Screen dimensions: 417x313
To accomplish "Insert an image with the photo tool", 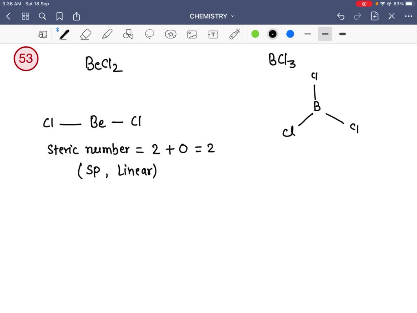I will [192, 34].
